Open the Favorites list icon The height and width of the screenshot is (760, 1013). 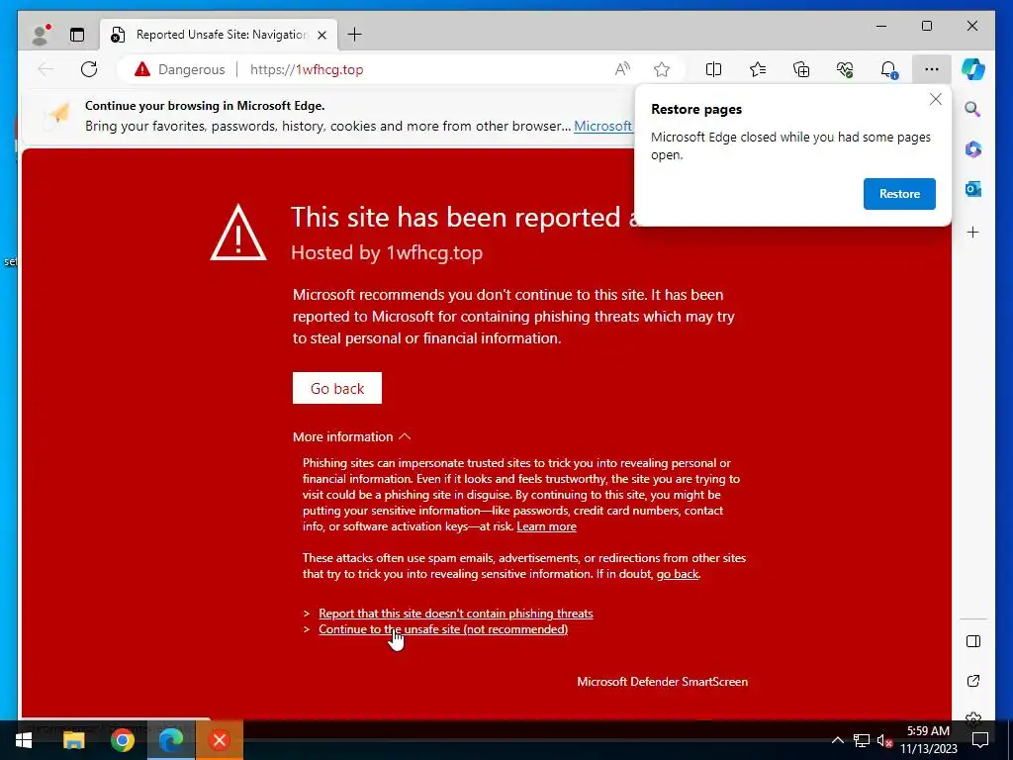click(757, 69)
